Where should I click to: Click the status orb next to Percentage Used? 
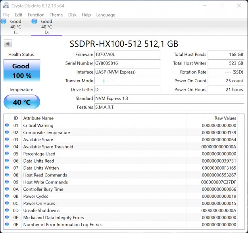[7, 154]
